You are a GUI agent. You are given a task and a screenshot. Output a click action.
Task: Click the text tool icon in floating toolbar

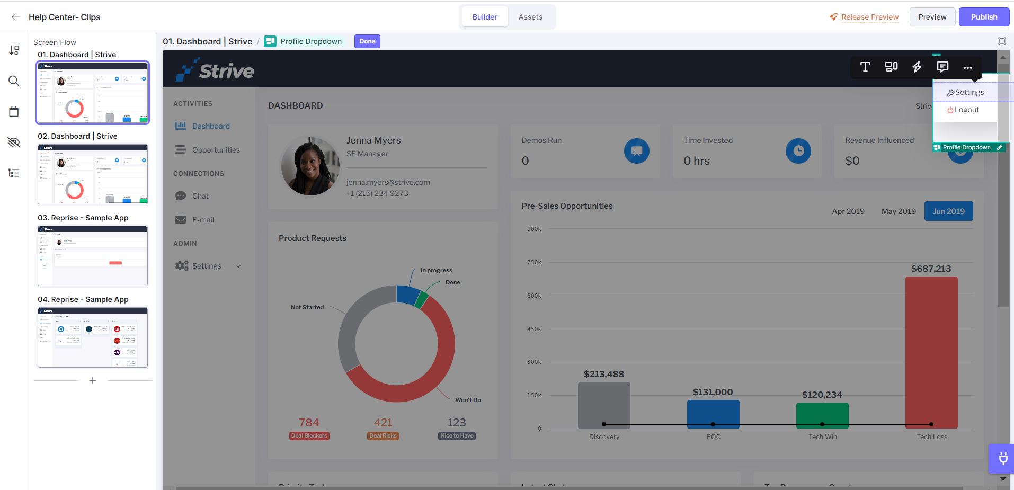tap(865, 67)
